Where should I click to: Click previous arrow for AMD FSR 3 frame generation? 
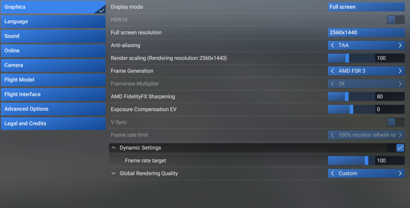(x=333, y=71)
